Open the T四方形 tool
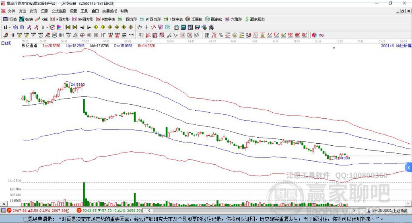The height and width of the screenshot is (223, 412). (128, 19)
